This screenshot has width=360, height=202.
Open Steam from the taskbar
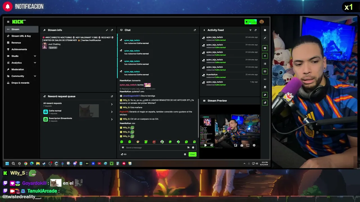pos(44,164)
